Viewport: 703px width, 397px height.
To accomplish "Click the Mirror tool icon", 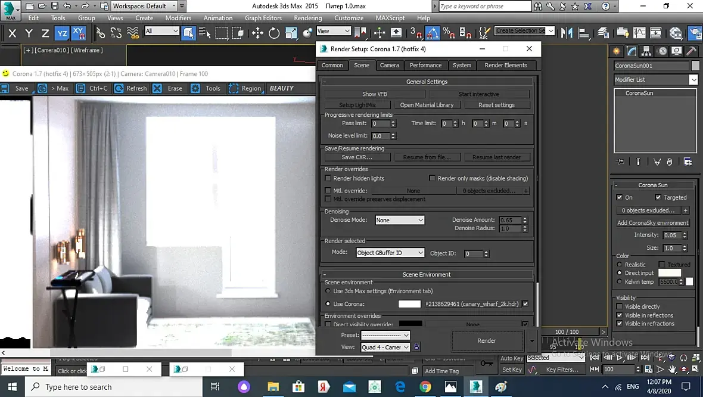I will [567, 33].
